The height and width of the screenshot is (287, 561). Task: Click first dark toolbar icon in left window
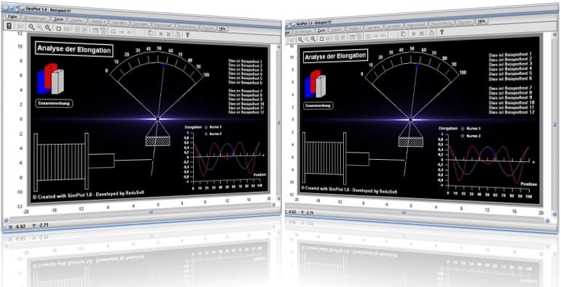click(x=9, y=25)
